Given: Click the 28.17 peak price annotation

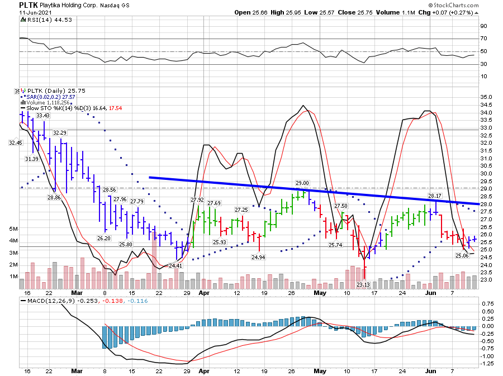Looking at the screenshot, I should (x=435, y=196).
